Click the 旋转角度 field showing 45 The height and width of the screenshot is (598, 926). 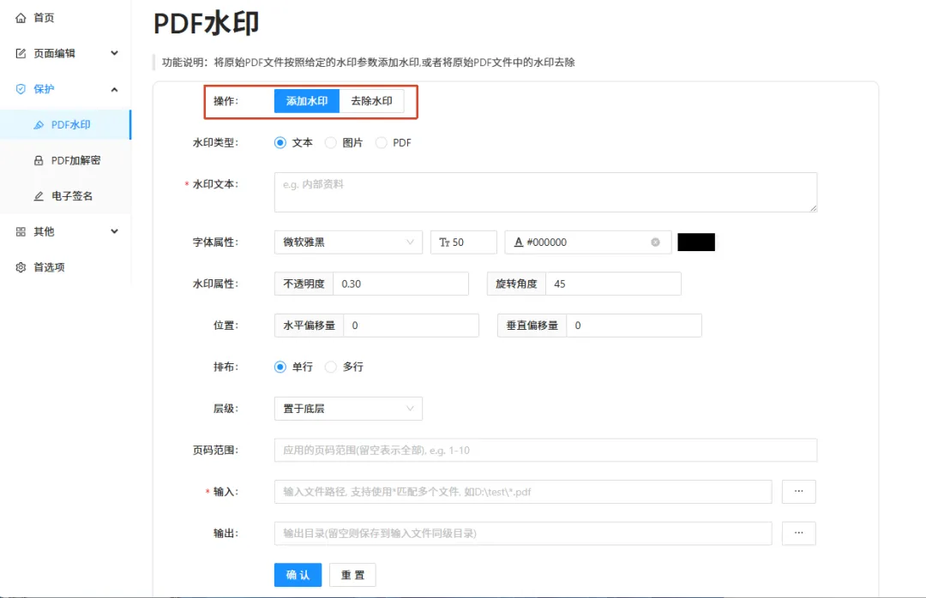pos(613,284)
